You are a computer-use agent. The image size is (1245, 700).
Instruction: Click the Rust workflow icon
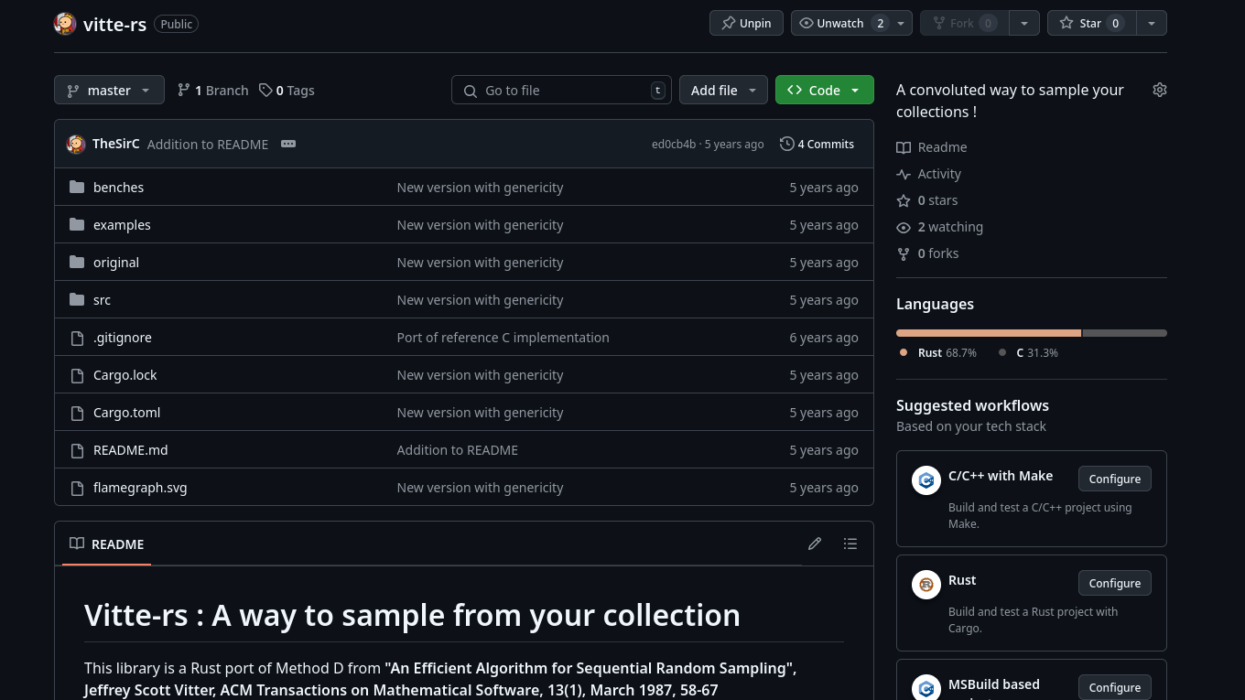(x=926, y=585)
